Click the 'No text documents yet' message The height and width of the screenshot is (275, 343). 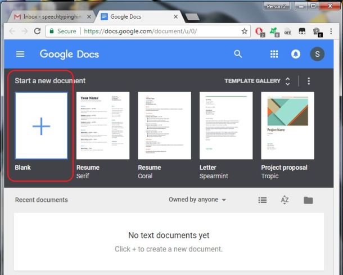[169, 235]
